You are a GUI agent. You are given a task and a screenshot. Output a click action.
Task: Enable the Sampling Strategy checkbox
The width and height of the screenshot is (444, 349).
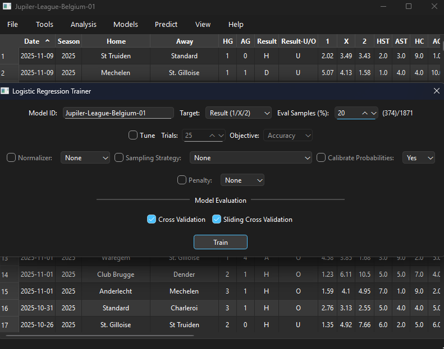coord(119,157)
